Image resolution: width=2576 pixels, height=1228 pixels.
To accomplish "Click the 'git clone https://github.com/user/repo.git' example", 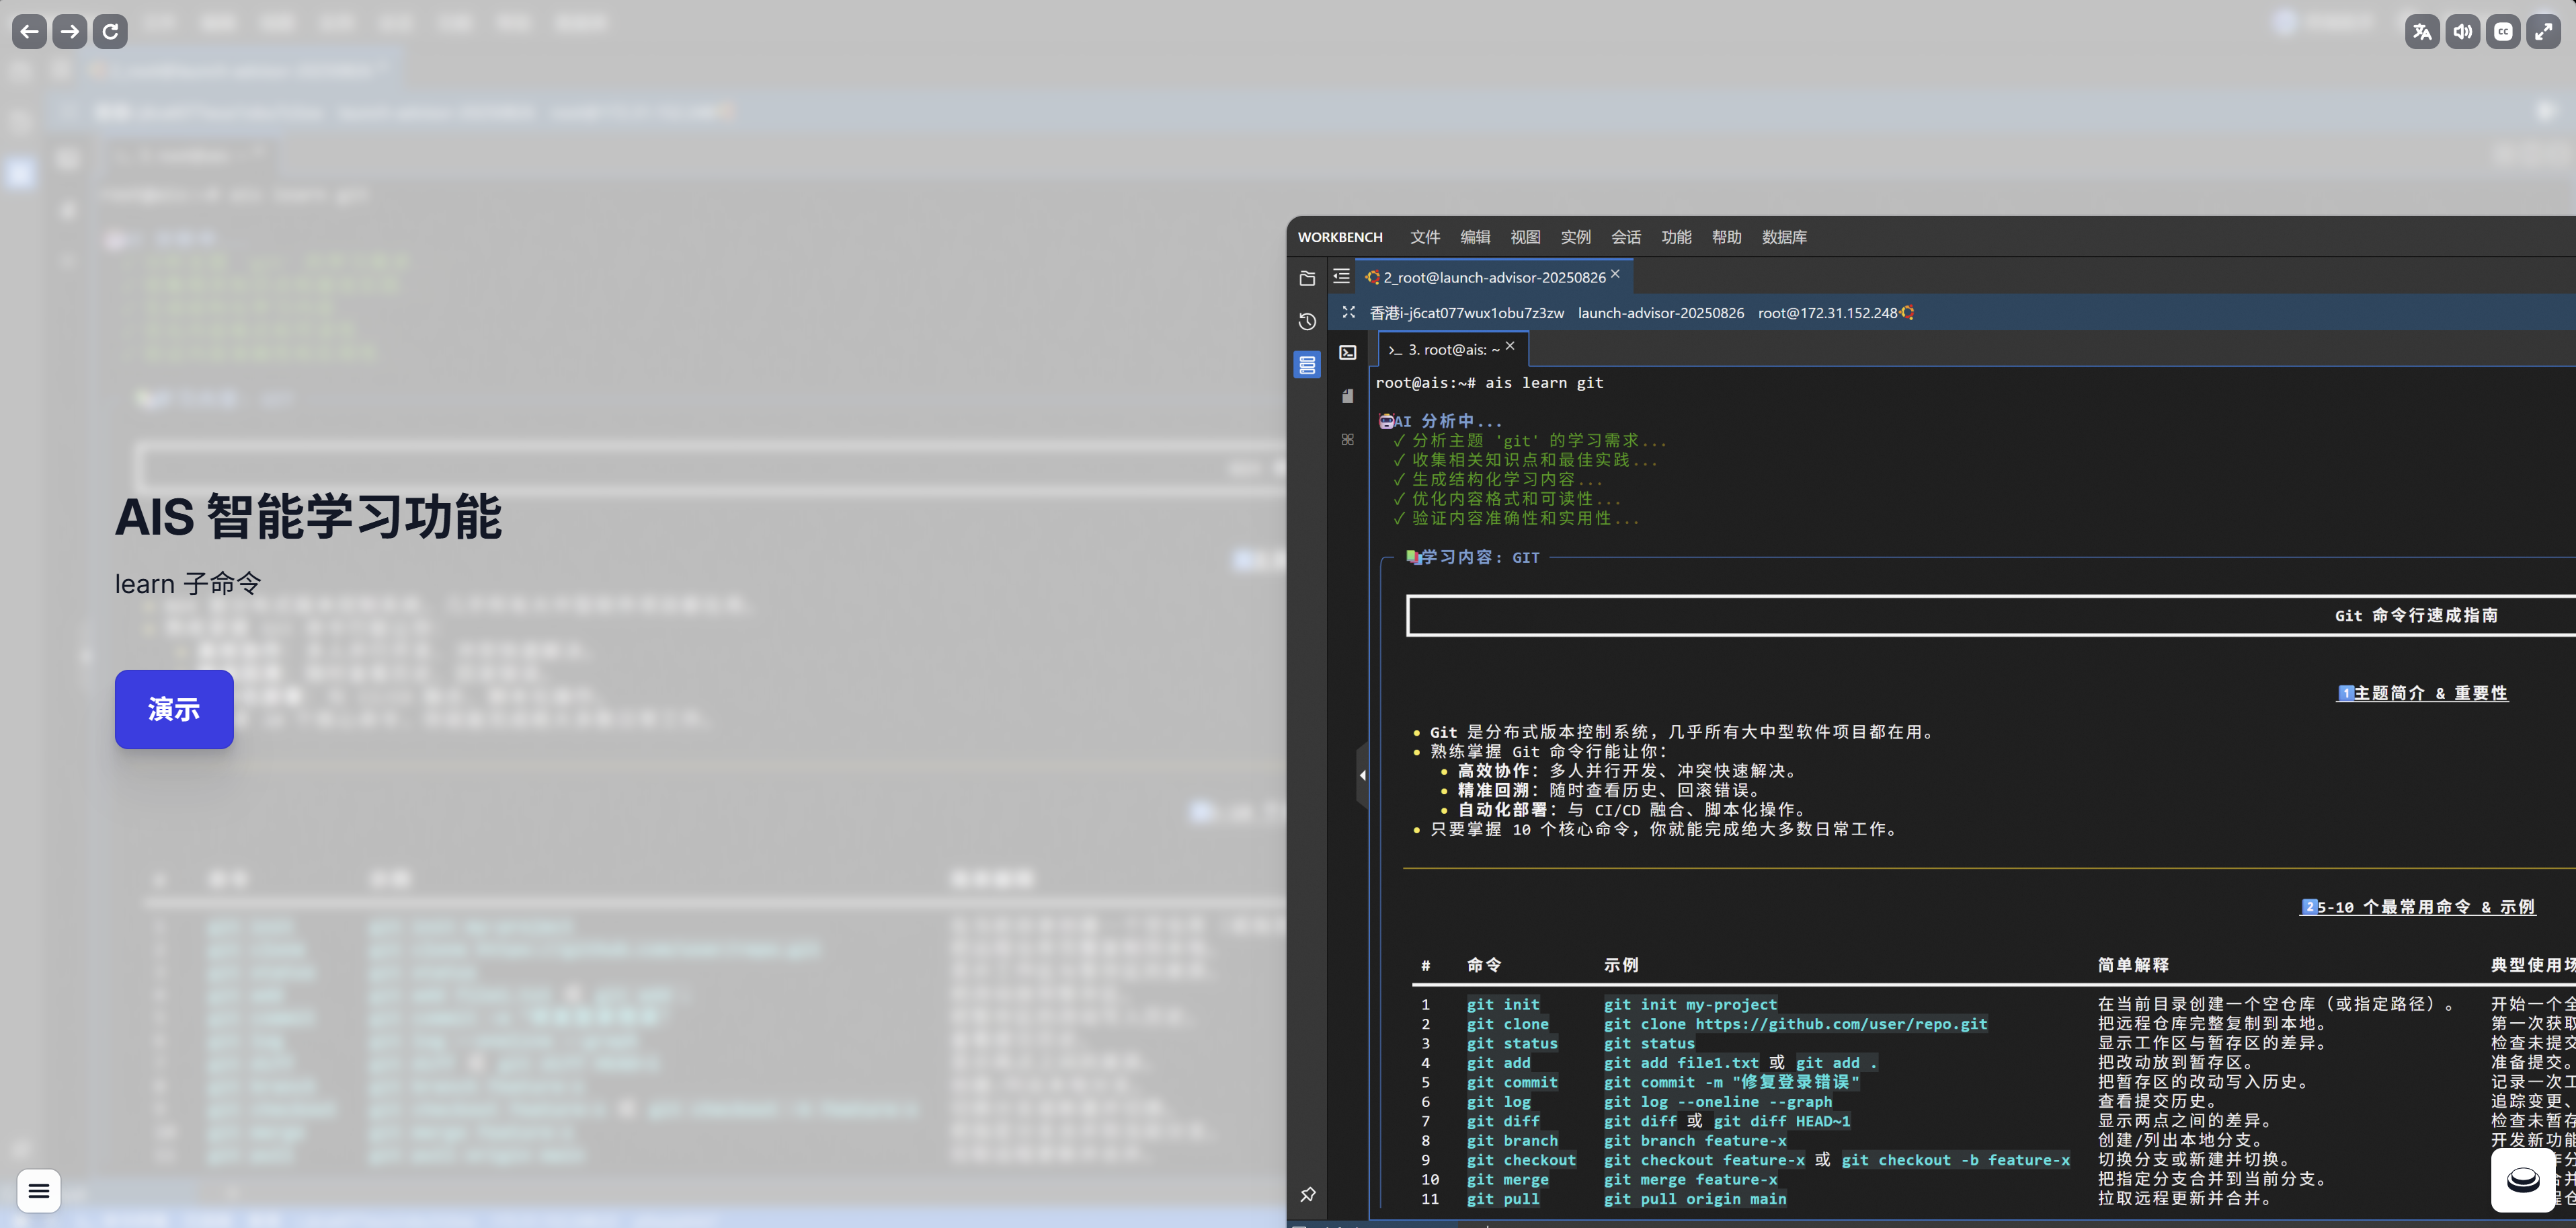I will 1795,1024.
